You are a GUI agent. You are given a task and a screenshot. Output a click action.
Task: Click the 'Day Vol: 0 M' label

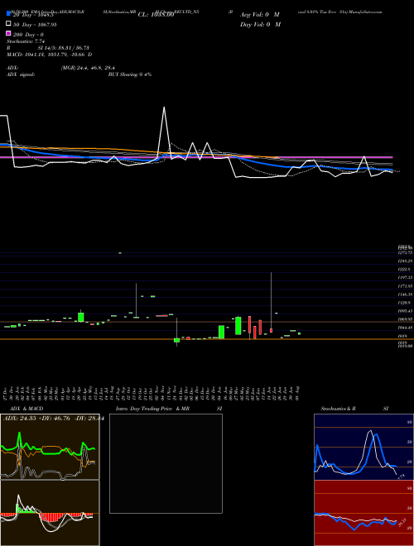click(x=260, y=24)
